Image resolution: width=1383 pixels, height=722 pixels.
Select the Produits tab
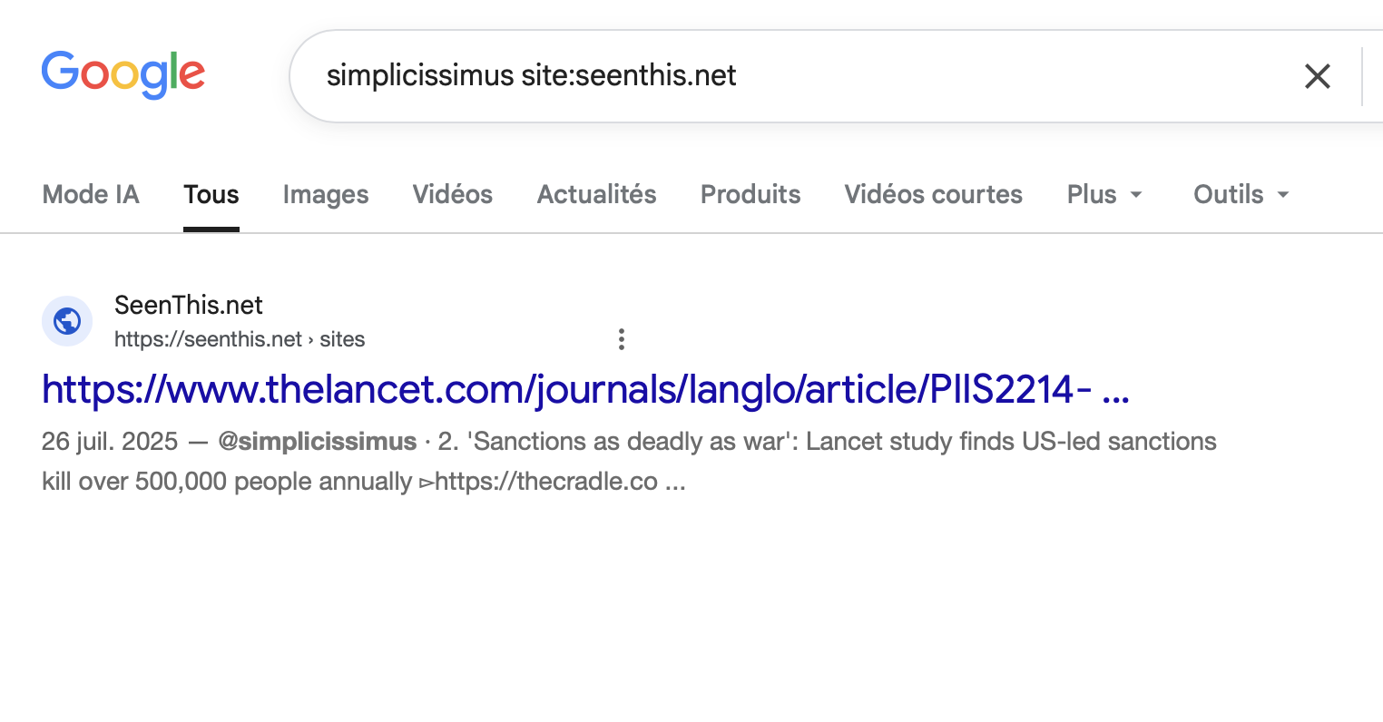750,194
